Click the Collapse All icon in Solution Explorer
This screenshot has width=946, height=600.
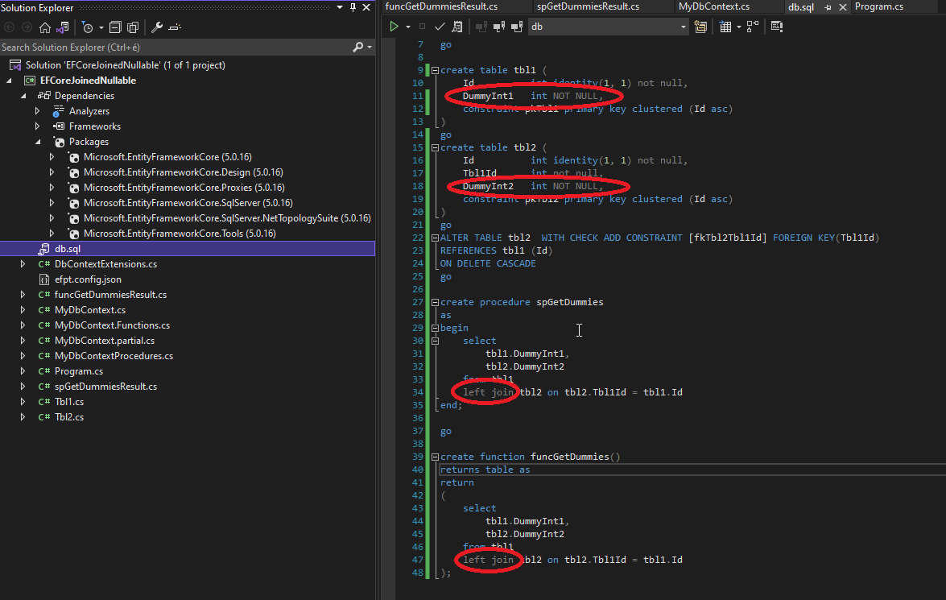point(115,27)
